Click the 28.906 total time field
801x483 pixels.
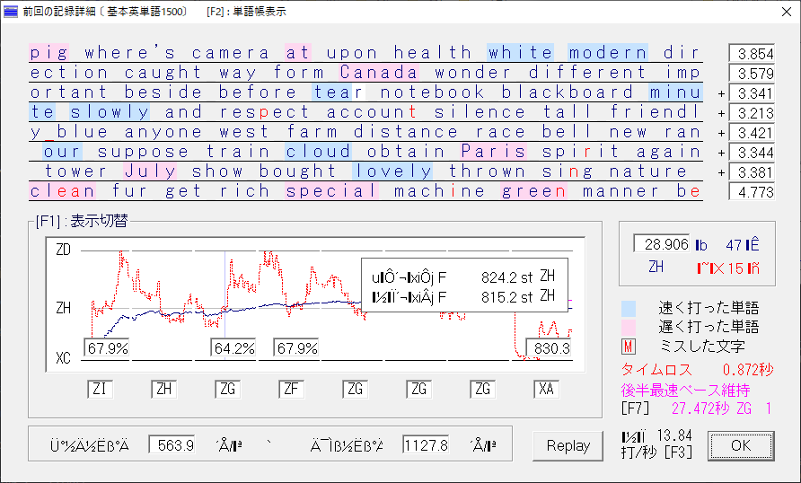[662, 243]
